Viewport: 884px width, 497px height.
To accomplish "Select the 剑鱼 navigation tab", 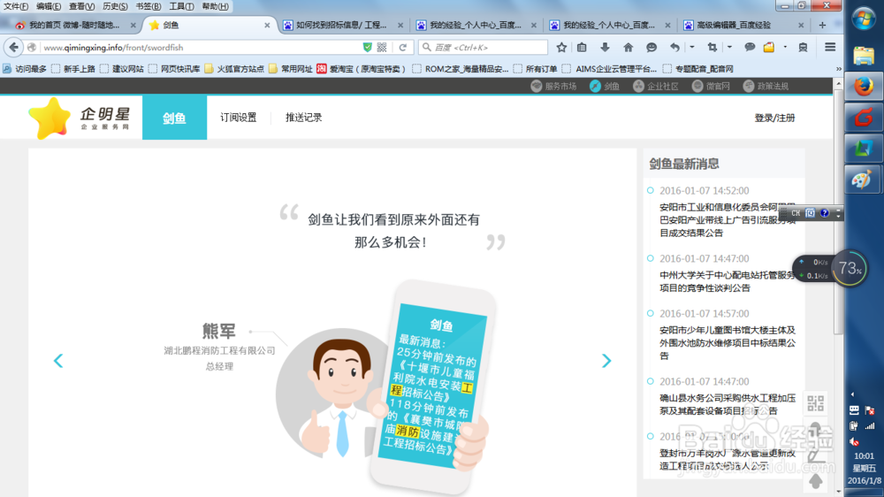I will [x=174, y=118].
